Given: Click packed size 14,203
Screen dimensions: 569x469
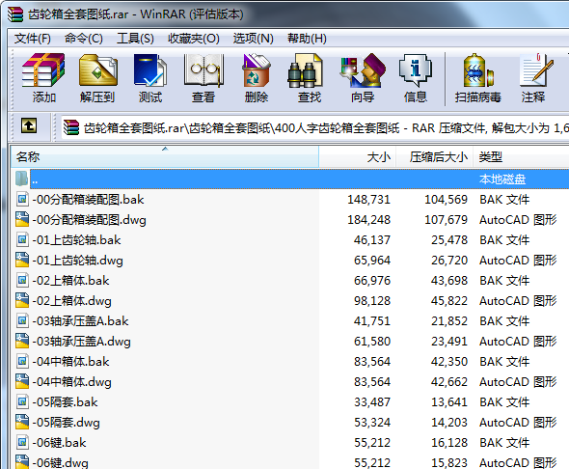Looking at the screenshot, I should [x=449, y=423].
